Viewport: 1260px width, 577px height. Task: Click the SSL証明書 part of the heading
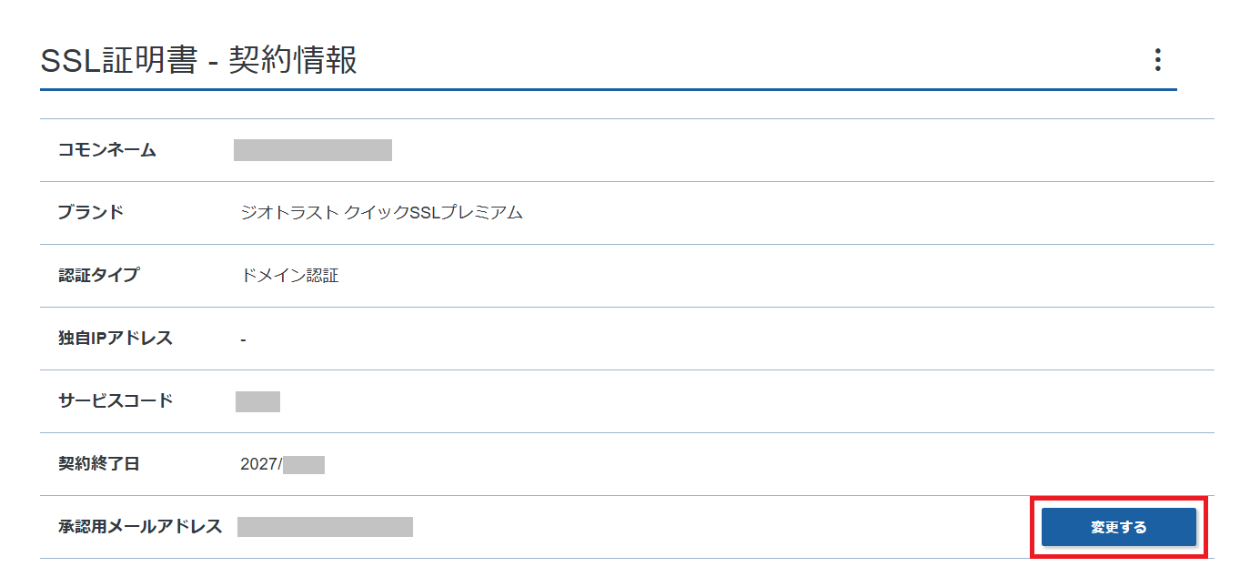point(118,60)
